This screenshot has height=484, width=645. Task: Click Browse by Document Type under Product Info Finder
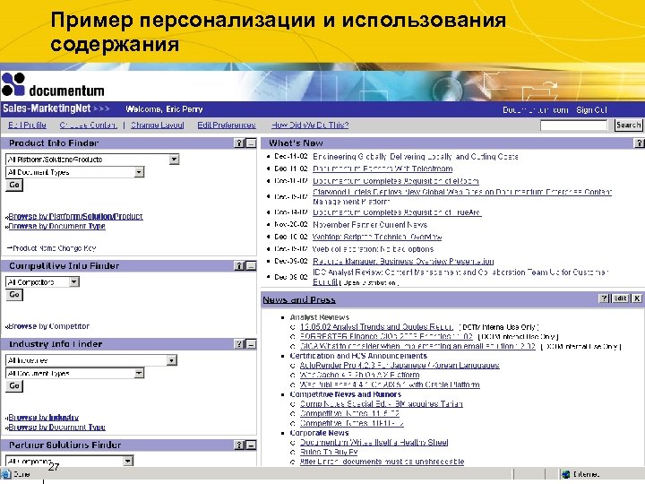[x=56, y=226]
